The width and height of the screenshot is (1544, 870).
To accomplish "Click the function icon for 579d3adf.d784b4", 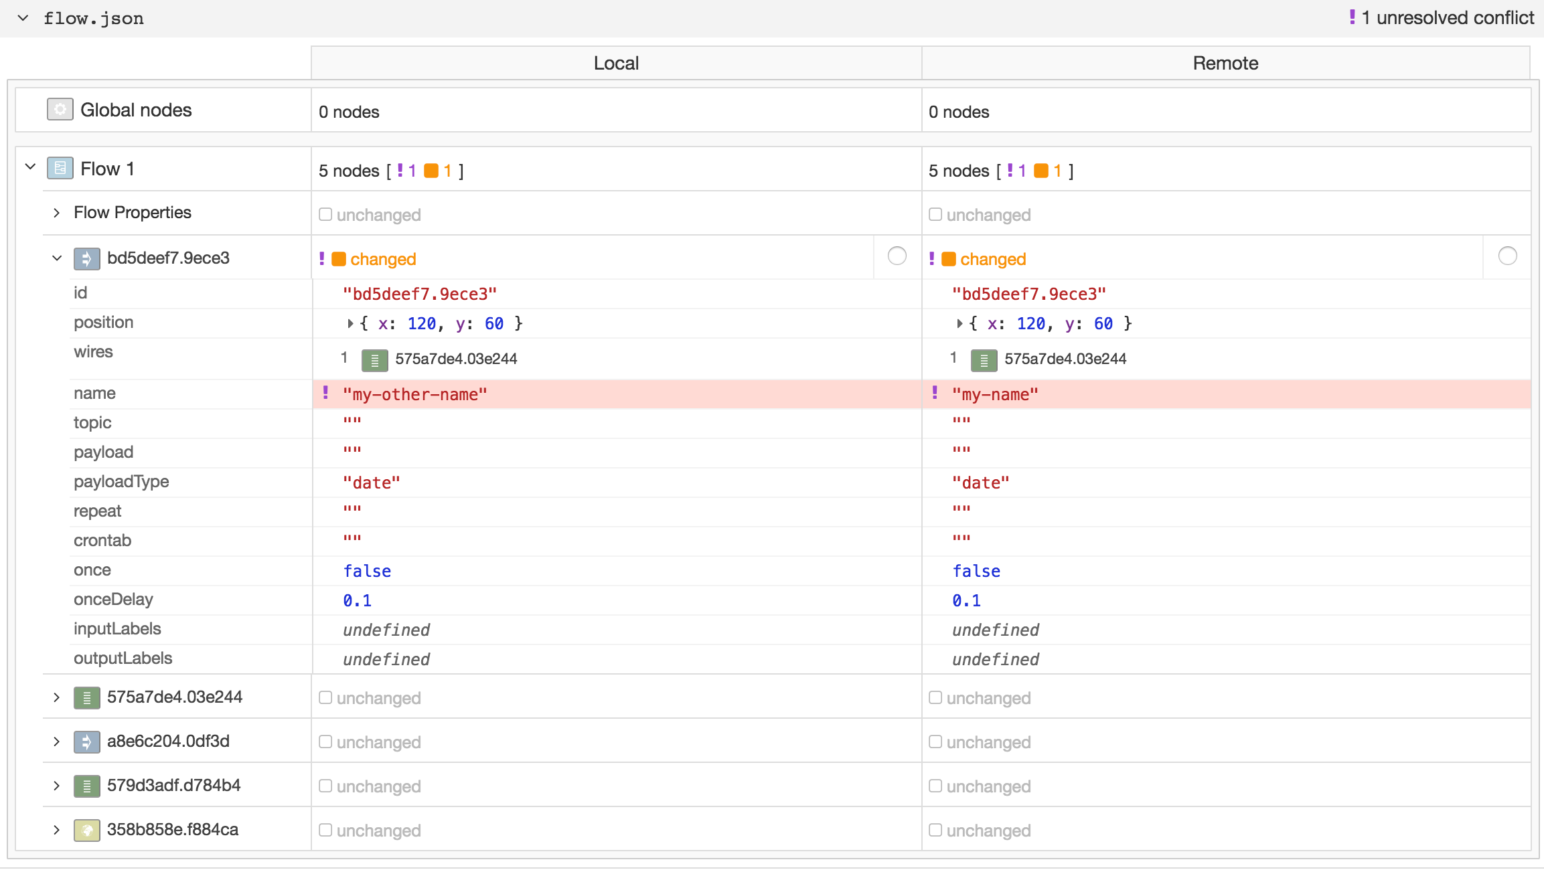I will 86,786.
